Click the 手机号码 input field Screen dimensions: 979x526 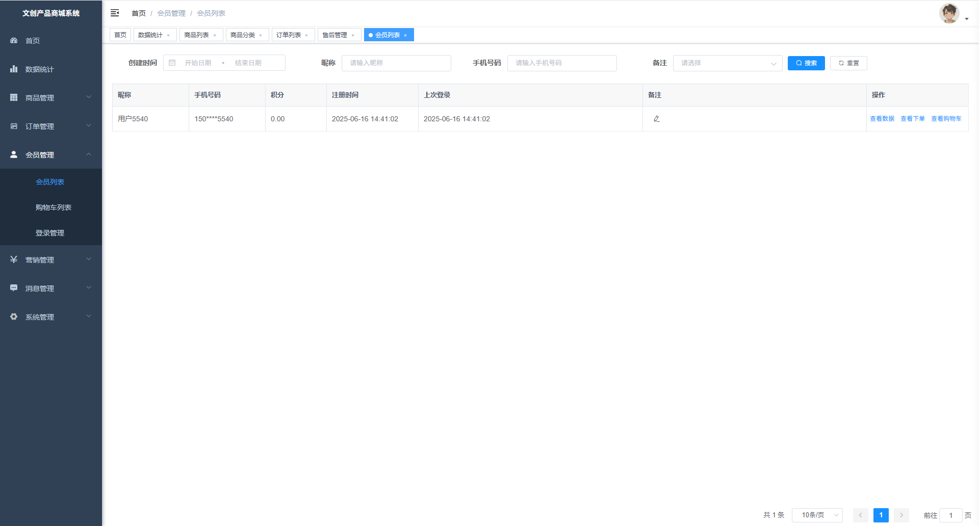(x=562, y=63)
